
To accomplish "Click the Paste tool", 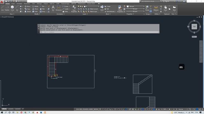I will (x=165, y=8).
